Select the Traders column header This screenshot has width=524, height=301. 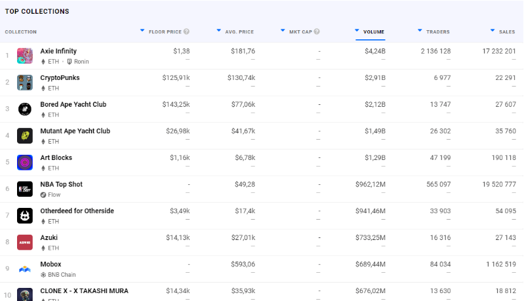tap(438, 31)
